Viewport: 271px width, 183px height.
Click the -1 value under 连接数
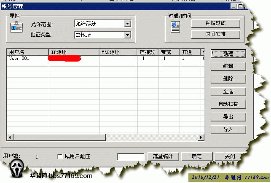pos(142,58)
